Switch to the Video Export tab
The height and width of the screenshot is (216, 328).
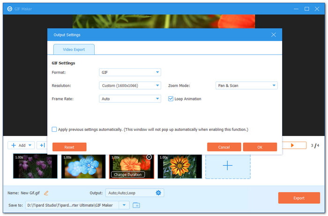coord(74,50)
